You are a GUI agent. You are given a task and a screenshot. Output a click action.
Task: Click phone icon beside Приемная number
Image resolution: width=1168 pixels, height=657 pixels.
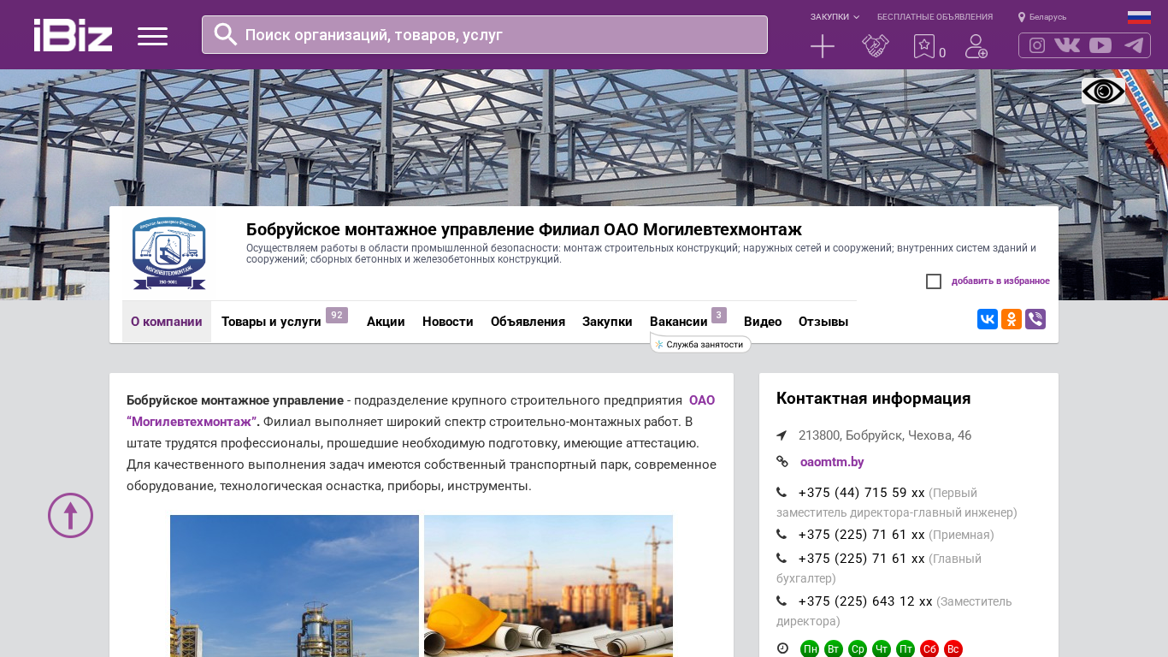click(782, 534)
